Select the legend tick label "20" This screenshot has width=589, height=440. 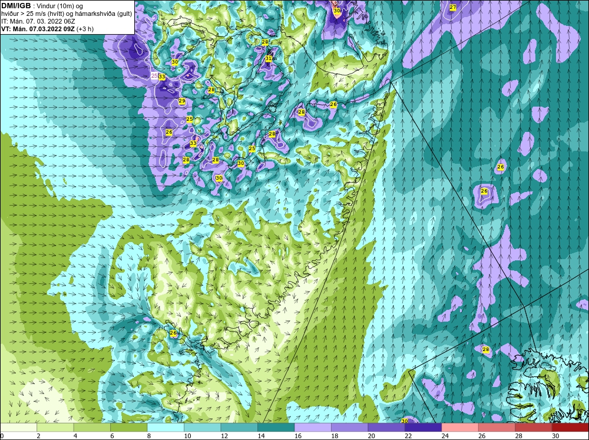(x=372, y=436)
